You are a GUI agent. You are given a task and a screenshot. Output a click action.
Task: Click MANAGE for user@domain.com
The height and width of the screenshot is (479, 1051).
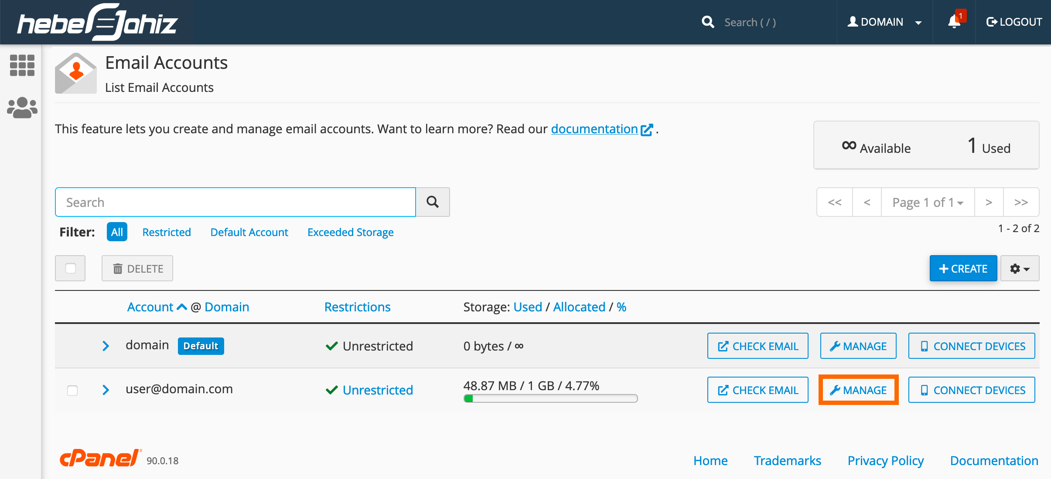pos(858,390)
